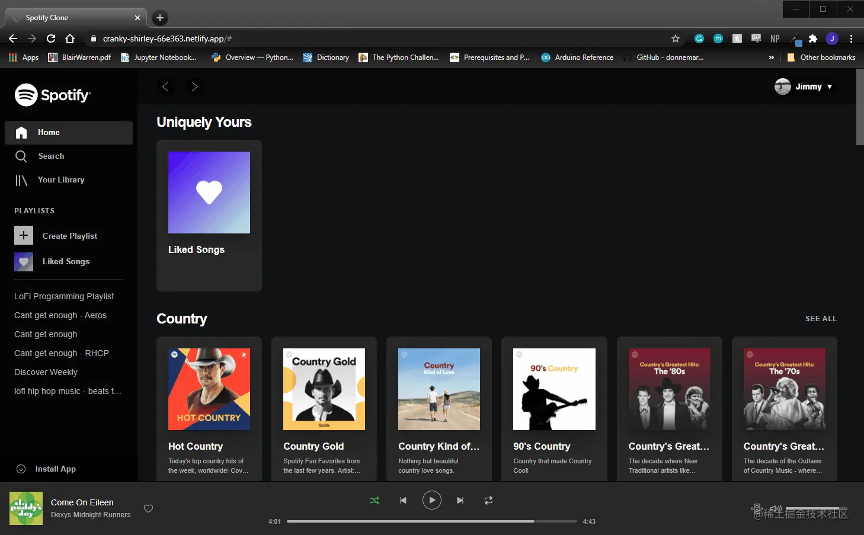Close the Spotify Clone tab
The height and width of the screenshot is (535, 864).
(x=137, y=18)
